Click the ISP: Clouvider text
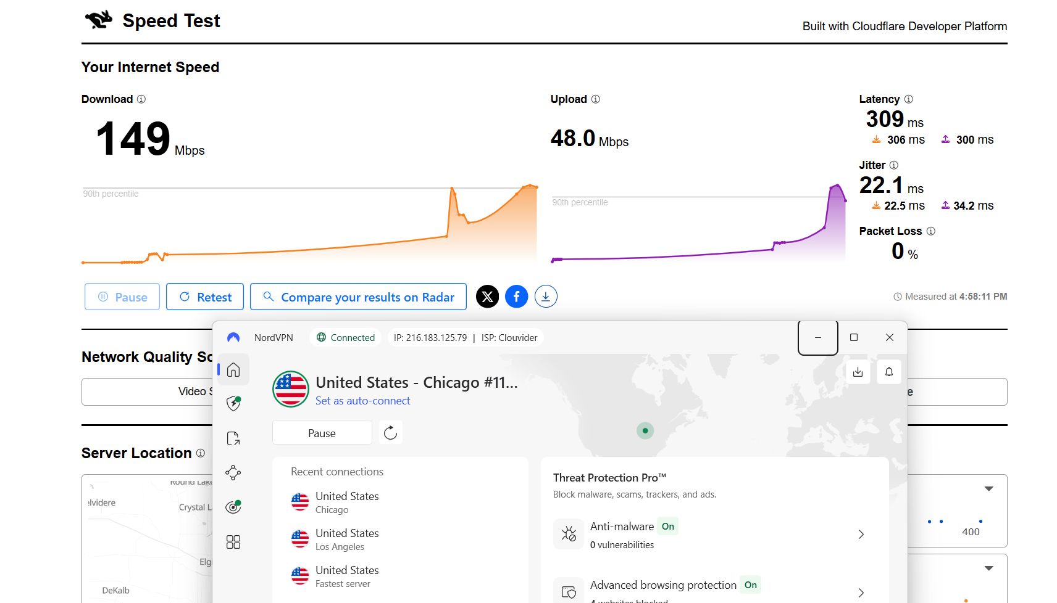This screenshot has height=603, width=1057. (509, 338)
